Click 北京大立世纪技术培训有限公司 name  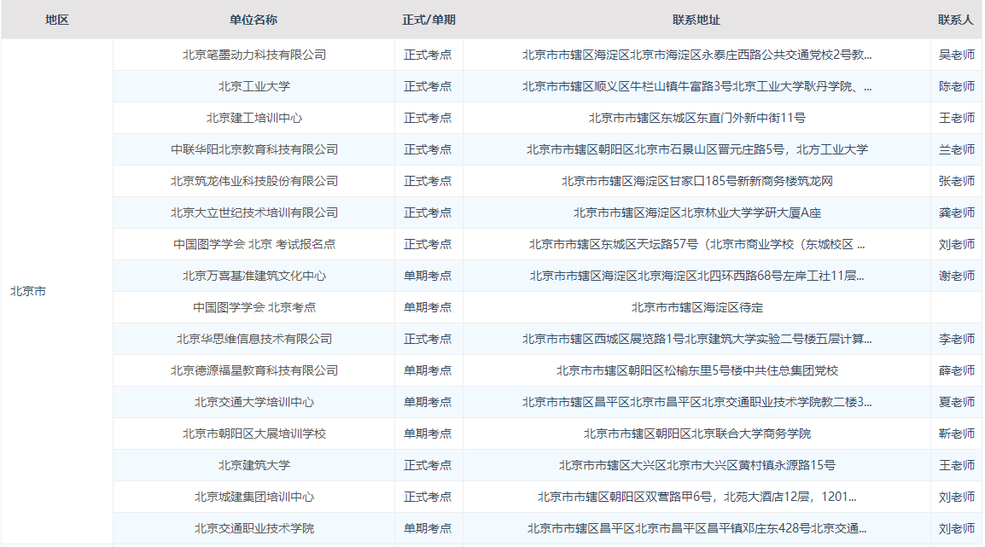[x=254, y=212]
